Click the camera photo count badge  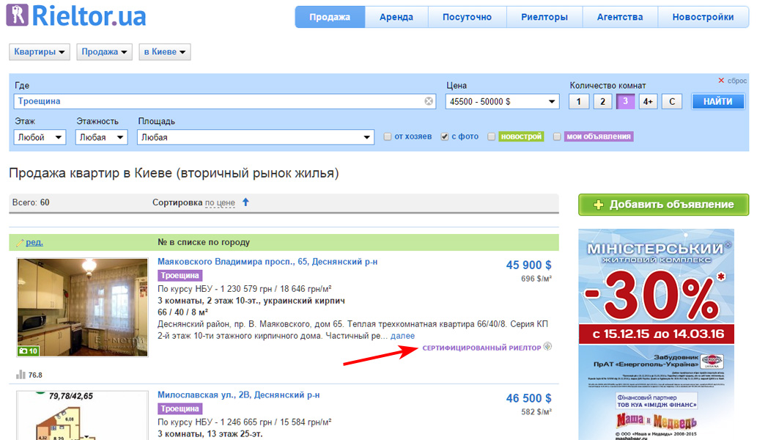(29, 351)
